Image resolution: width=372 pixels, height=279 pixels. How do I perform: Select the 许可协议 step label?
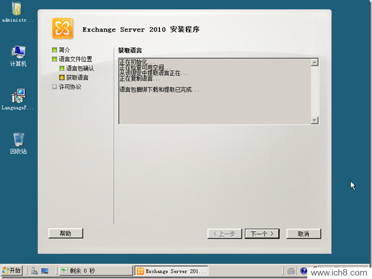70,86
